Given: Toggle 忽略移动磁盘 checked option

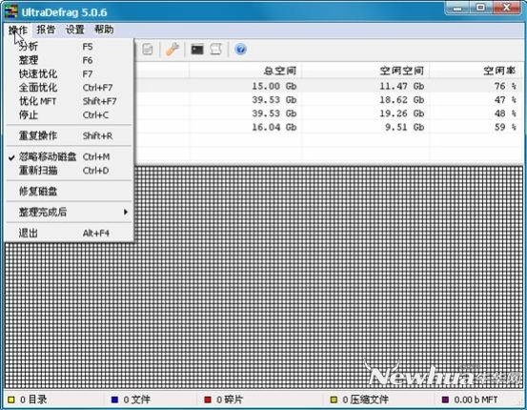Looking at the screenshot, I should (70, 156).
